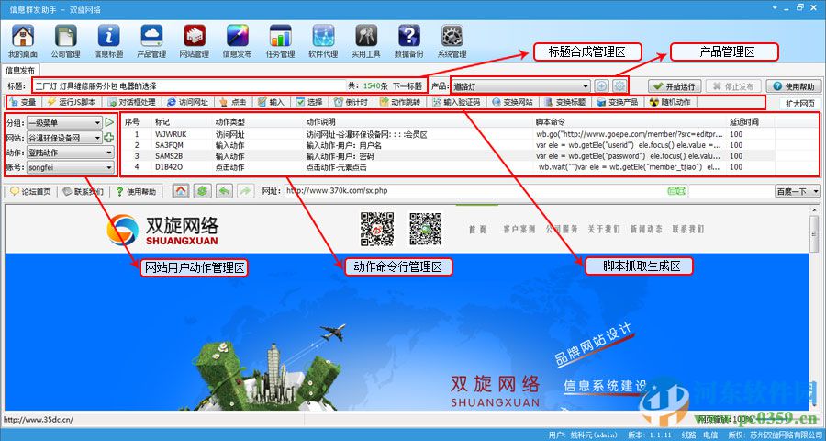Expand the 产品 dropdown showing 道路灯

586,86
